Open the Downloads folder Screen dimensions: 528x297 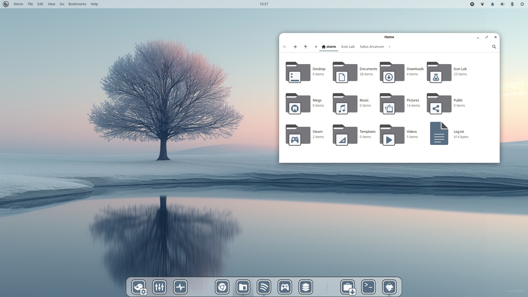pos(392,72)
